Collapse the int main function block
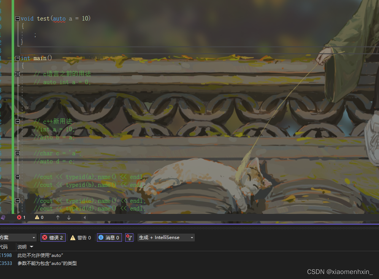The width and height of the screenshot is (379, 279). click(17, 58)
